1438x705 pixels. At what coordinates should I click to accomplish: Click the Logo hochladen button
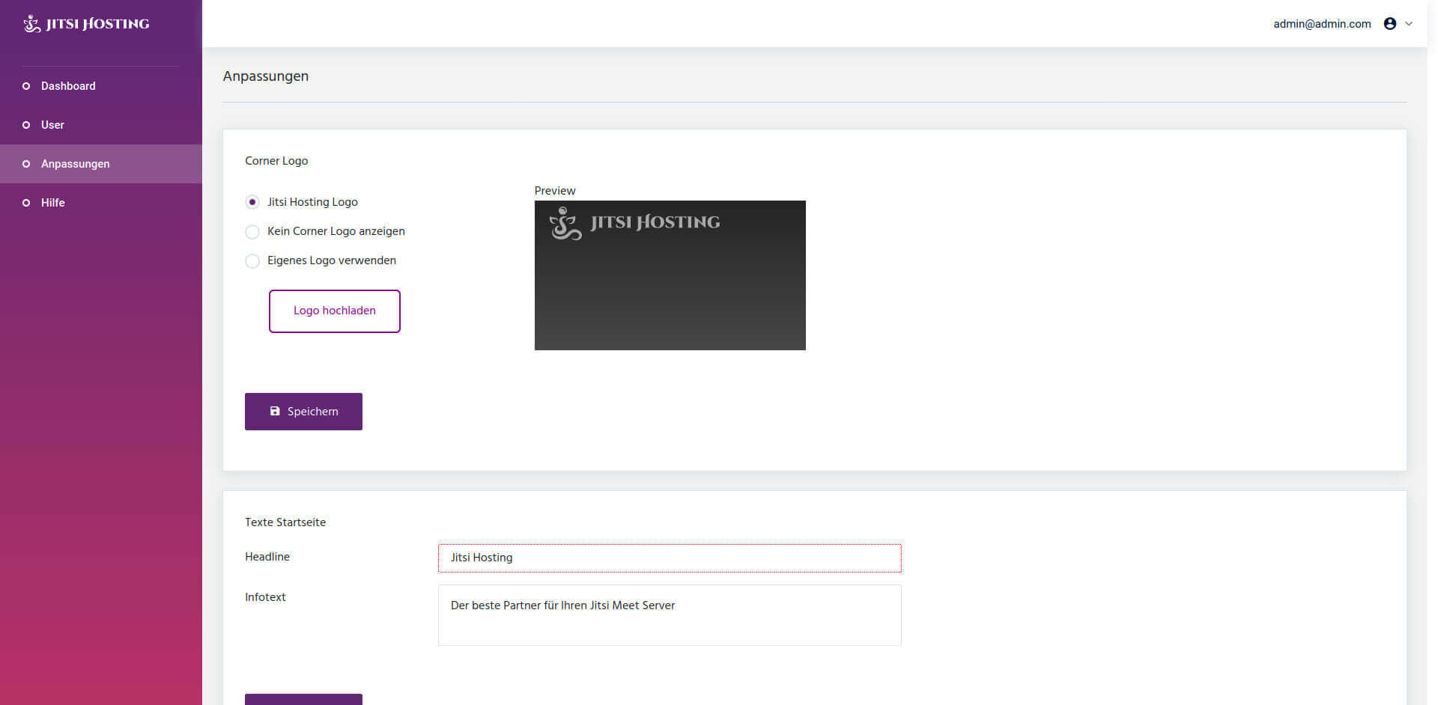pyautogui.click(x=335, y=311)
